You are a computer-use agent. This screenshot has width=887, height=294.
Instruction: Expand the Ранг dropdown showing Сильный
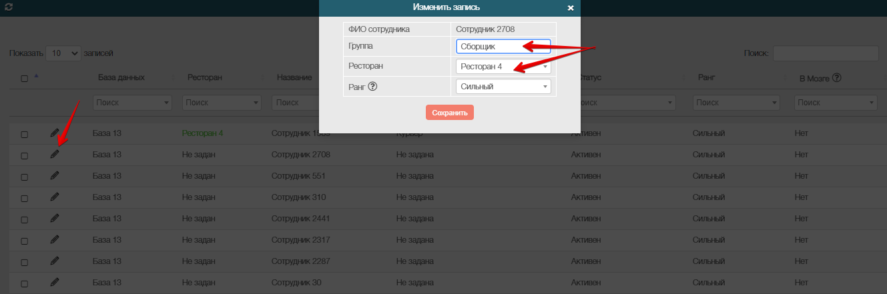[503, 87]
